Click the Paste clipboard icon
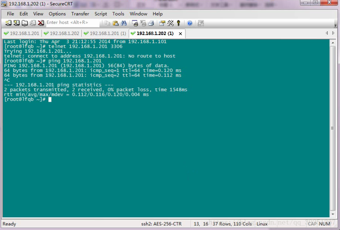Image resolution: width=340 pixels, height=230 pixels. coord(116,23)
